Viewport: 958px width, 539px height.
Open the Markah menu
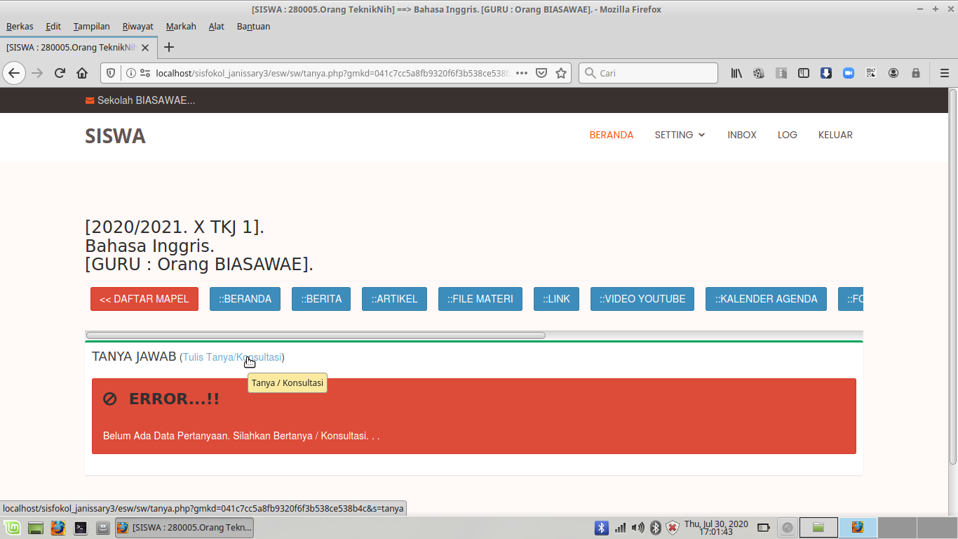pyautogui.click(x=181, y=26)
